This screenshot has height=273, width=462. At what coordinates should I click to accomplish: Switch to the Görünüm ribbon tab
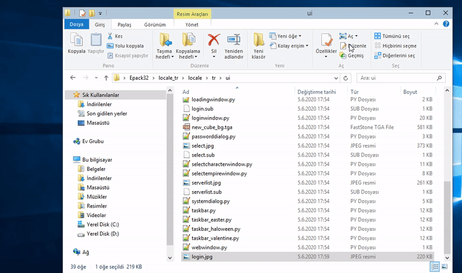coord(155,24)
